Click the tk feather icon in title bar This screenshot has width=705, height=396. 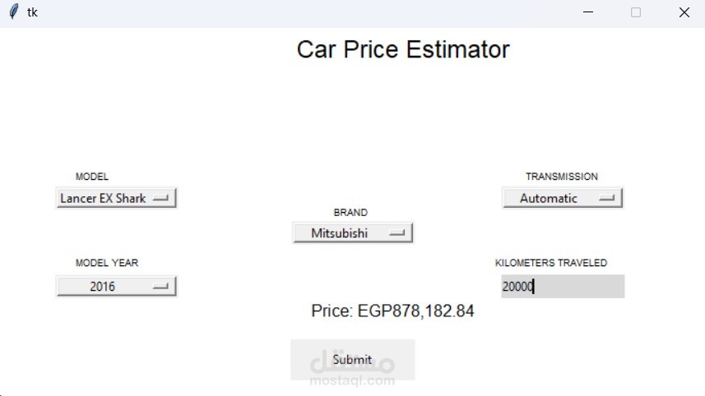pos(14,12)
